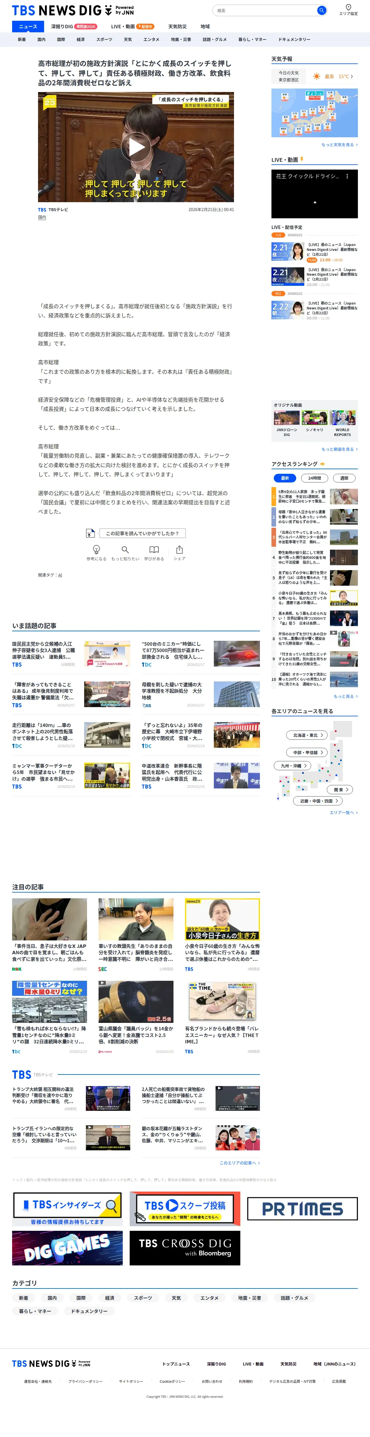Viewport: 370px width, 1437px height.
Task: Open the 深掘りDIG main tab
Action: tap(73, 26)
